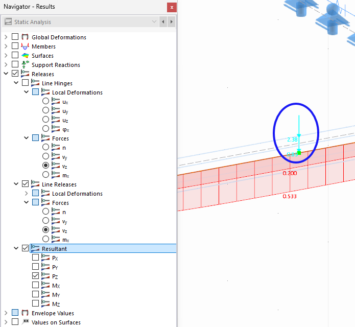Select uy radio under Line Hinges
355x327 pixels.
(46, 110)
